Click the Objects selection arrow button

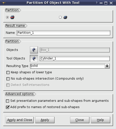(x=34, y=50)
